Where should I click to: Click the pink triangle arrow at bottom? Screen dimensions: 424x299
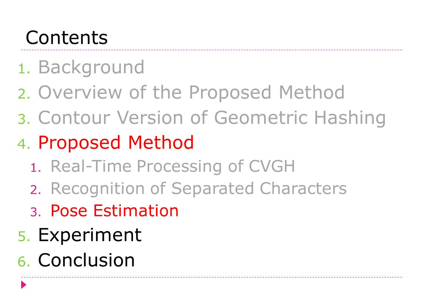pos(24,285)
